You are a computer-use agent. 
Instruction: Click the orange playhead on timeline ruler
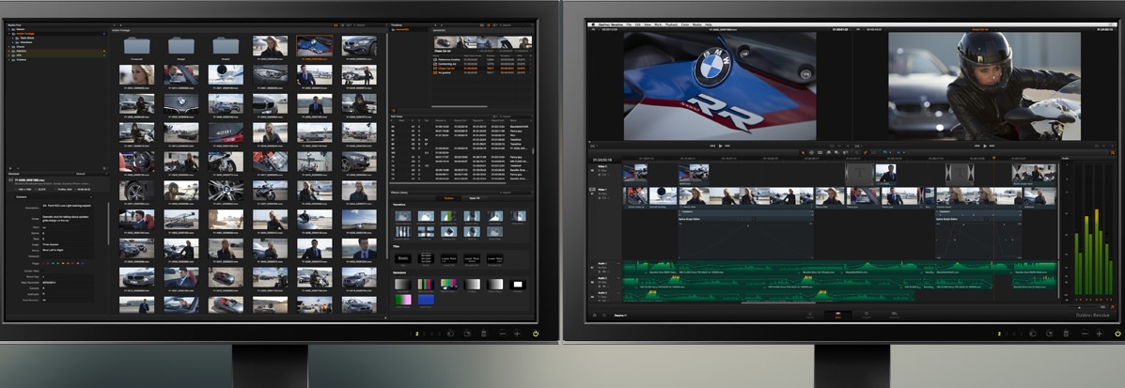point(994,158)
